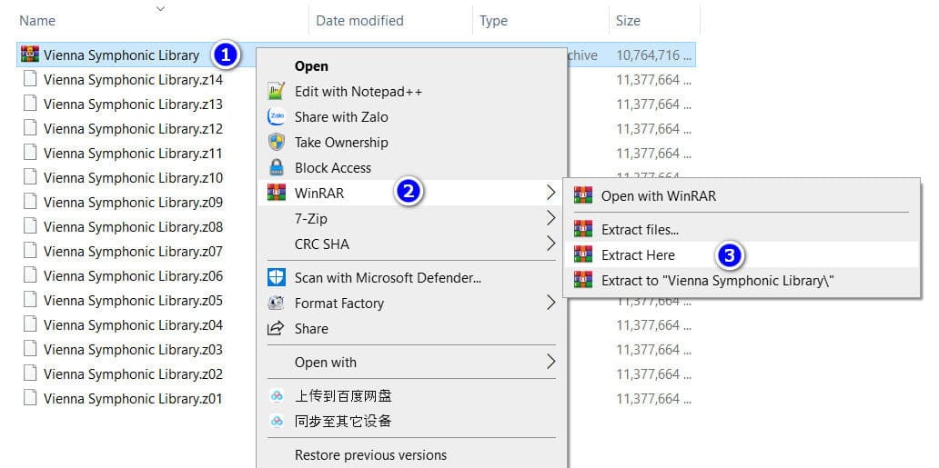Click the size value 10,764,716

(654, 55)
